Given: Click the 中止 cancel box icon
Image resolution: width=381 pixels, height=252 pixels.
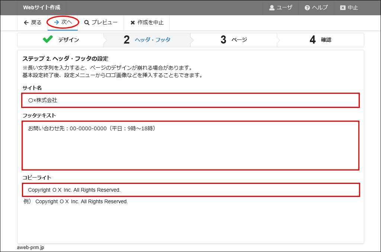Looking at the screenshot, I should 343,8.
